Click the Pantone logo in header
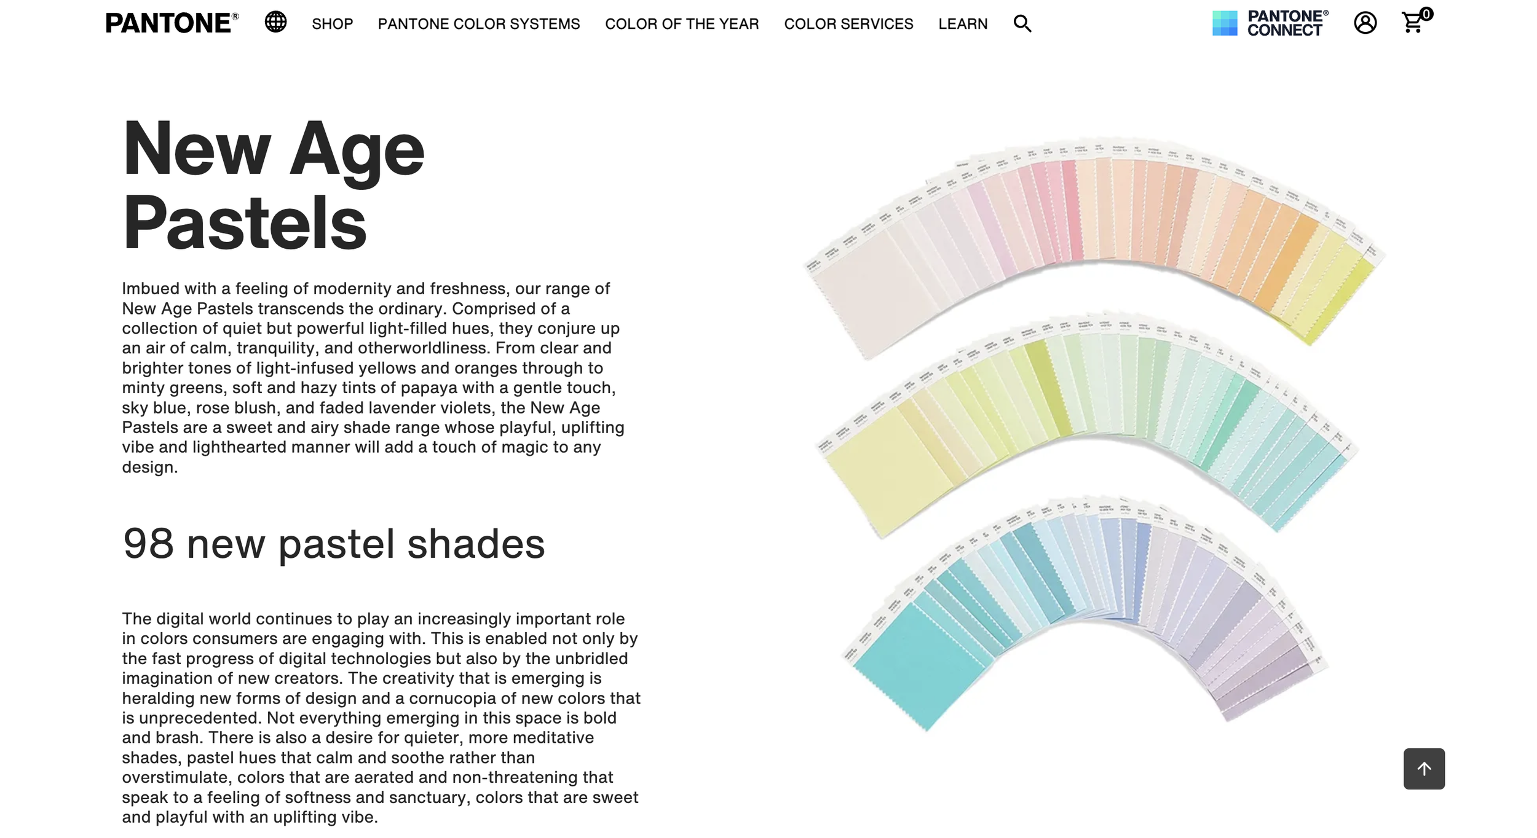The width and height of the screenshot is (1537, 838). [x=172, y=23]
